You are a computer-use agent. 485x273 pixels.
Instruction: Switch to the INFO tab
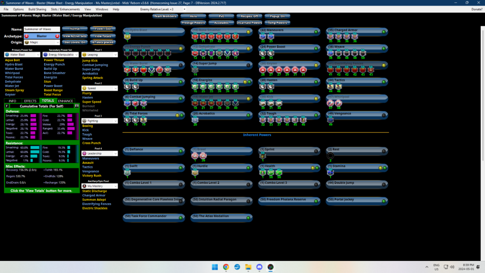pos(13,101)
